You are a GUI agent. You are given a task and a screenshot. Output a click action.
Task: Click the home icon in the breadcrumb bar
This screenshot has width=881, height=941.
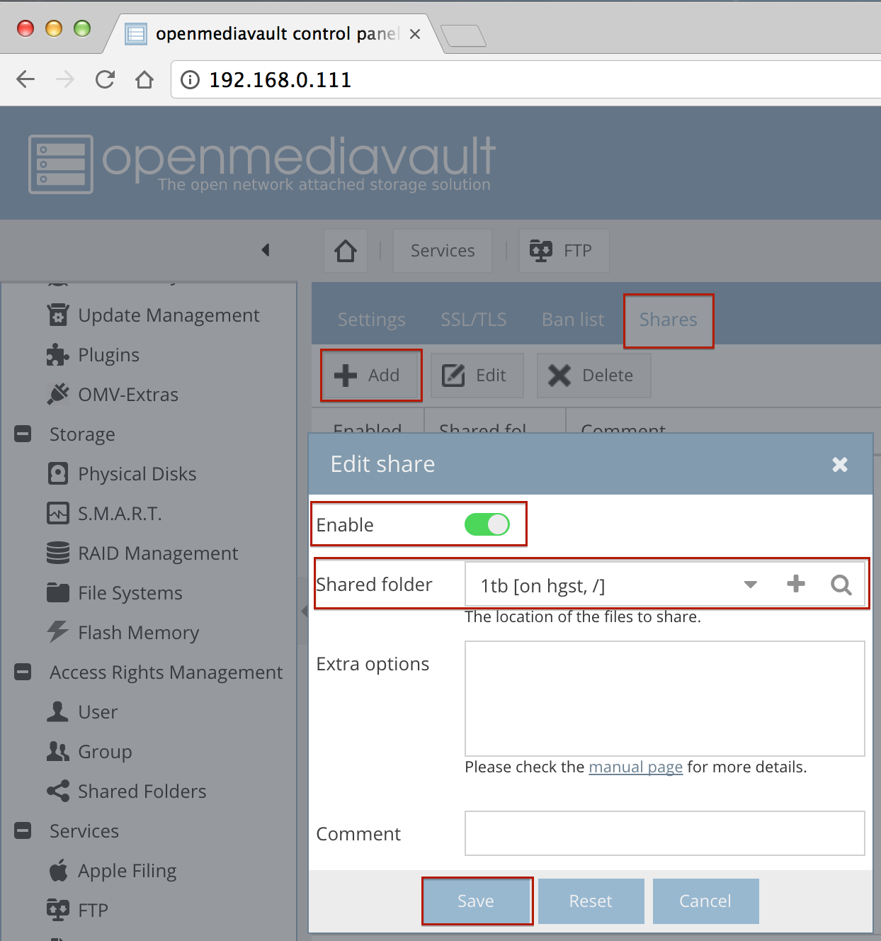(346, 251)
